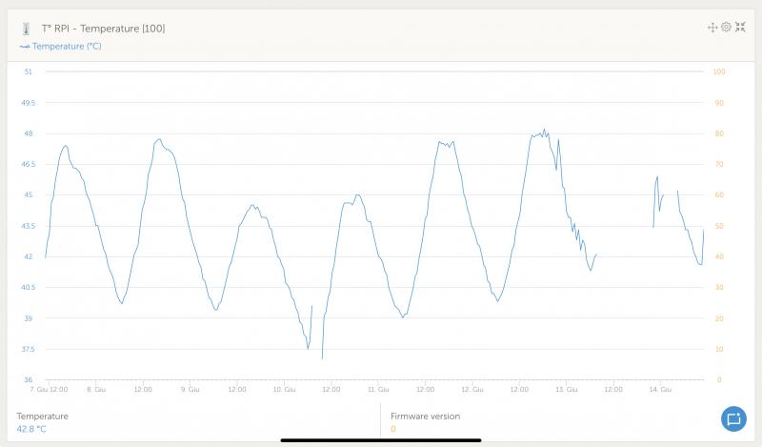Click the Temperature value 42.8 °C

[31, 429]
